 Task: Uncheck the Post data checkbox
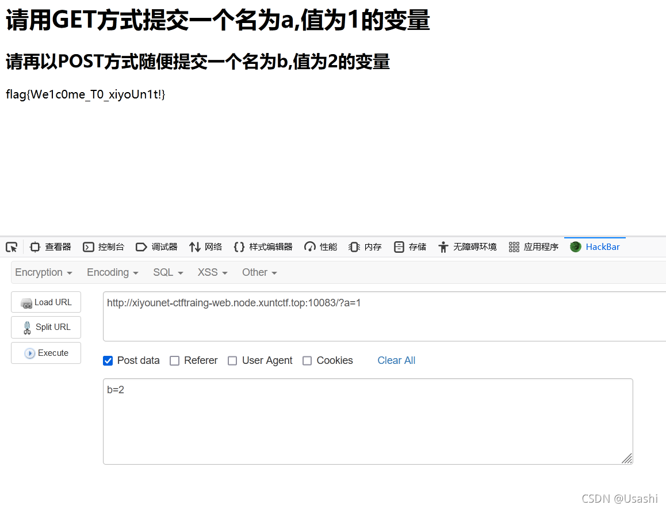point(108,361)
